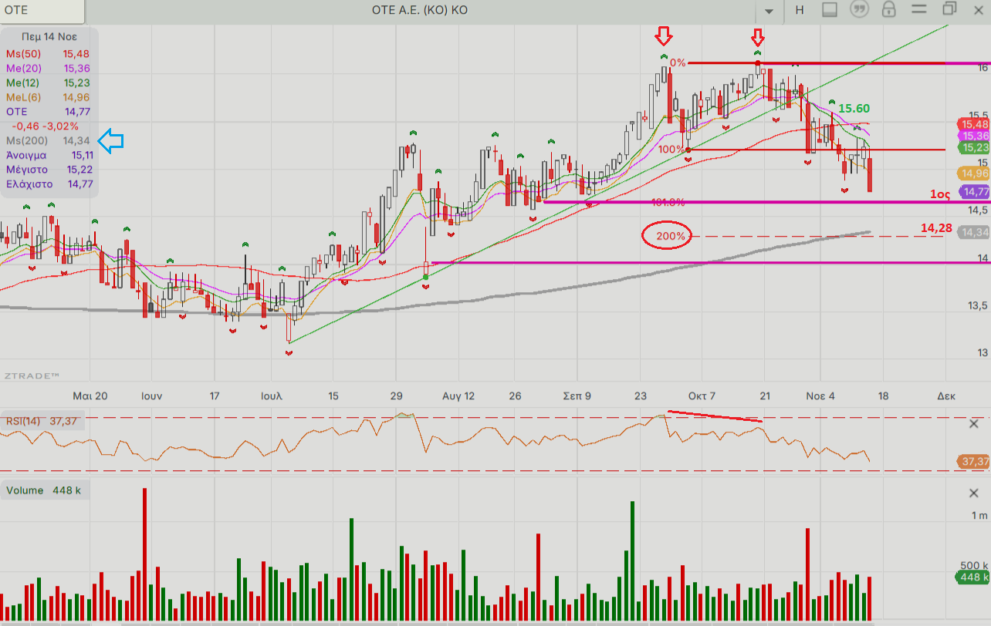991x626 pixels.
Task: Click the 13,5 price axis label
Action: point(977,306)
